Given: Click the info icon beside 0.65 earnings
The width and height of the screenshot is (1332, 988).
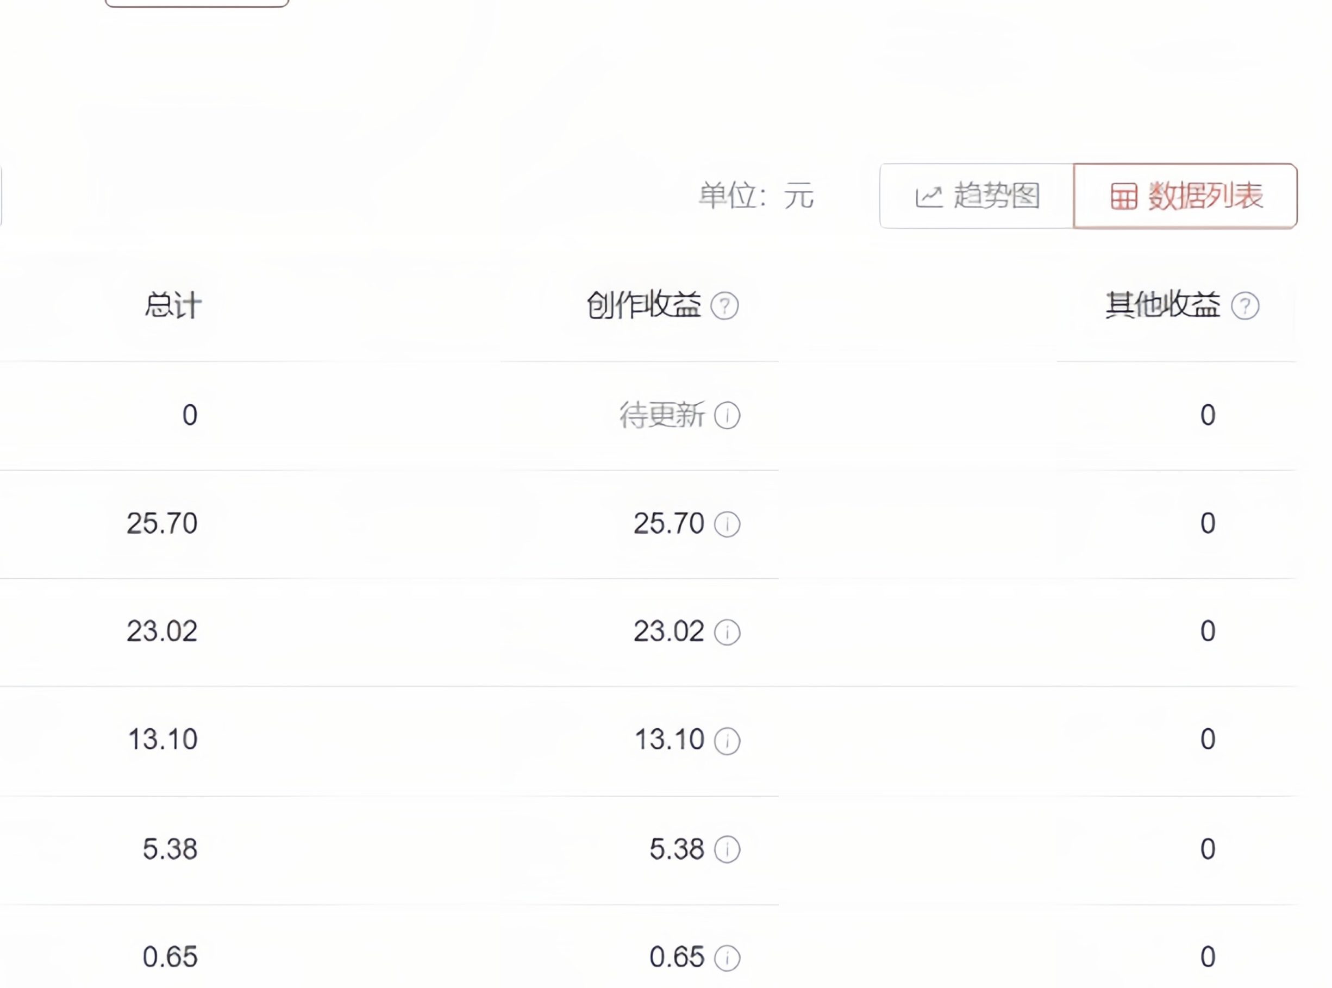Looking at the screenshot, I should (x=727, y=958).
